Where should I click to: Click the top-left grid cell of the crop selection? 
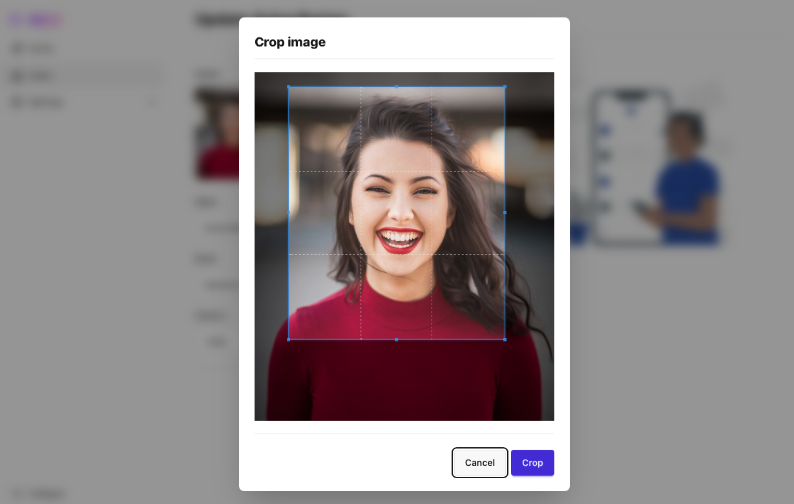tap(324, 128)
